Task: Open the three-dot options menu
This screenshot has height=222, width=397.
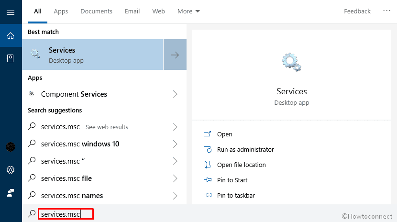Action: [386, 11]
